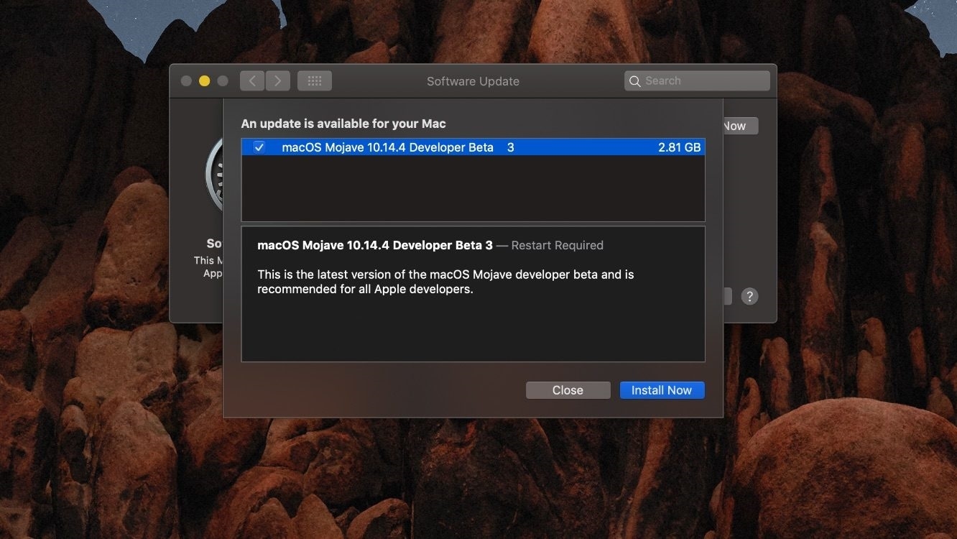This screenshot has height=539, width=957.
Task: Click the help question mark button
Action: (x=749, y=296)
